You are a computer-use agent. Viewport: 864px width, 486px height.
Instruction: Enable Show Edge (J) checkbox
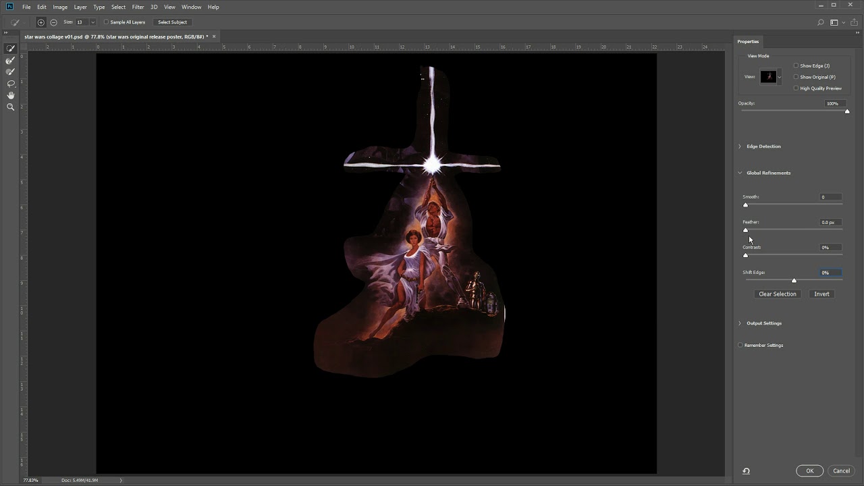click(x=796, y=65)
